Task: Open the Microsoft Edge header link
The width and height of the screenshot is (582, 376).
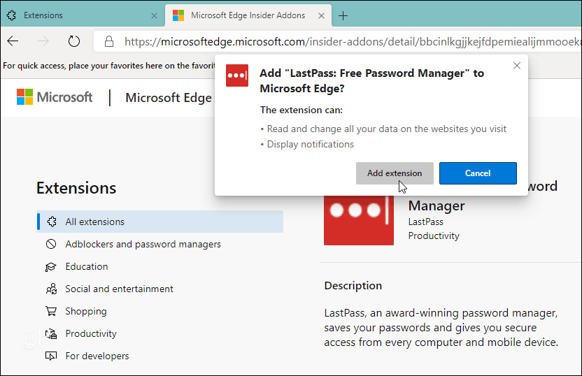Action: 169,98
